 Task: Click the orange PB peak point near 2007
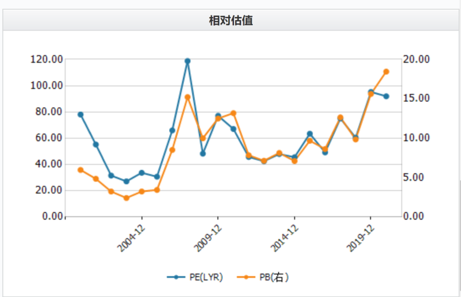188,97
